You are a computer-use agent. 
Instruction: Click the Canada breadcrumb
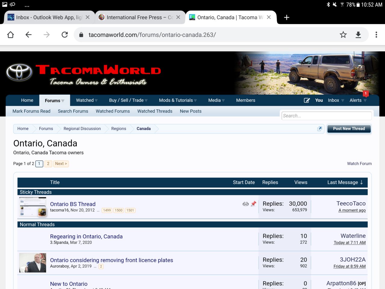tap(144, 129)
